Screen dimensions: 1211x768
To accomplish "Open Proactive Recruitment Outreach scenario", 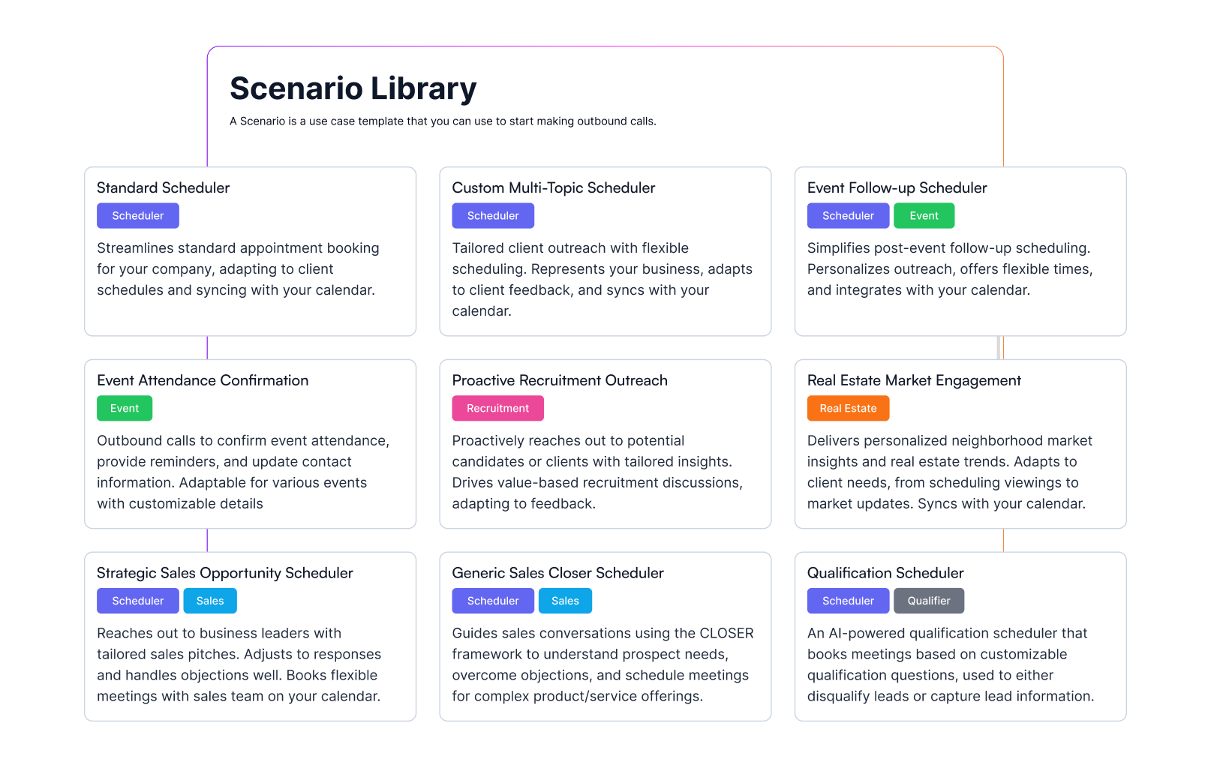I will point(559,380).
